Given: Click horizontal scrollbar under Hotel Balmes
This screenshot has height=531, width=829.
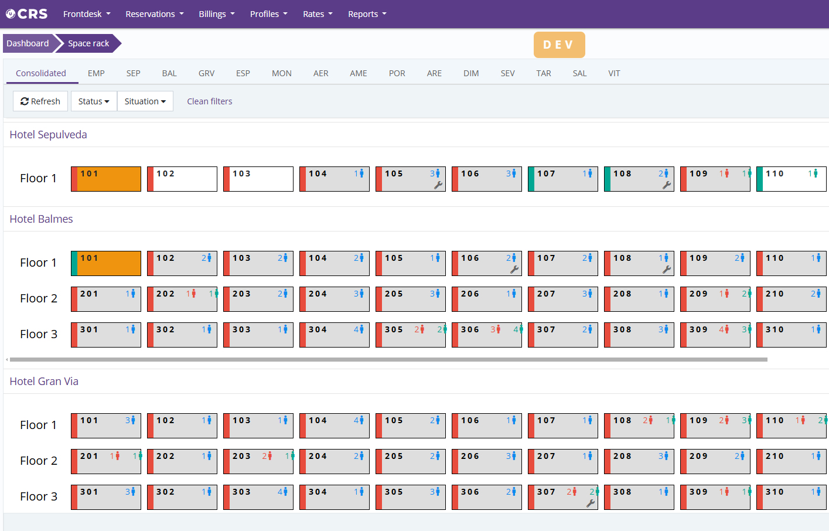Looking at the screenshot, I should (388, 359).
